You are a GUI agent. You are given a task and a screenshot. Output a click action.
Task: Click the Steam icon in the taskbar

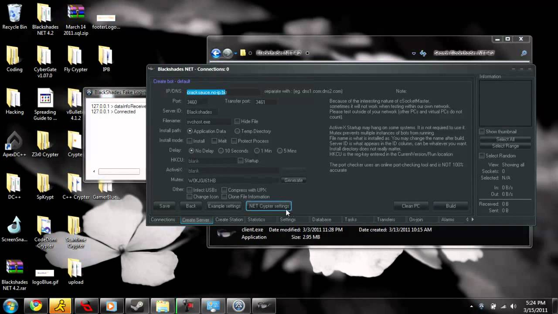tap(136, 306)
